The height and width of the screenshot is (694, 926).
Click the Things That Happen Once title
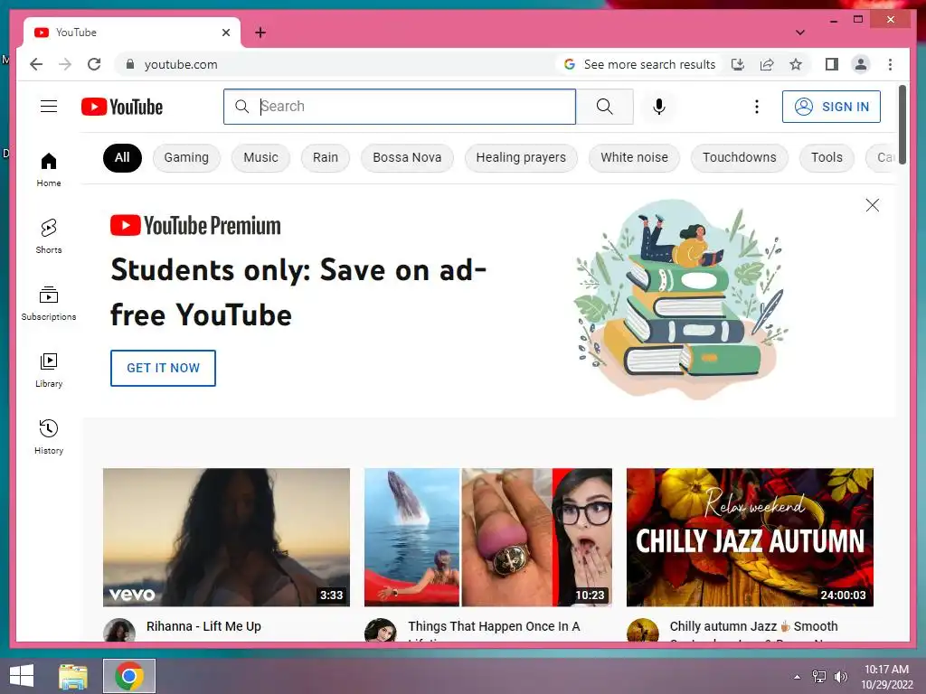pyautogui.click(x=494, y=626)
